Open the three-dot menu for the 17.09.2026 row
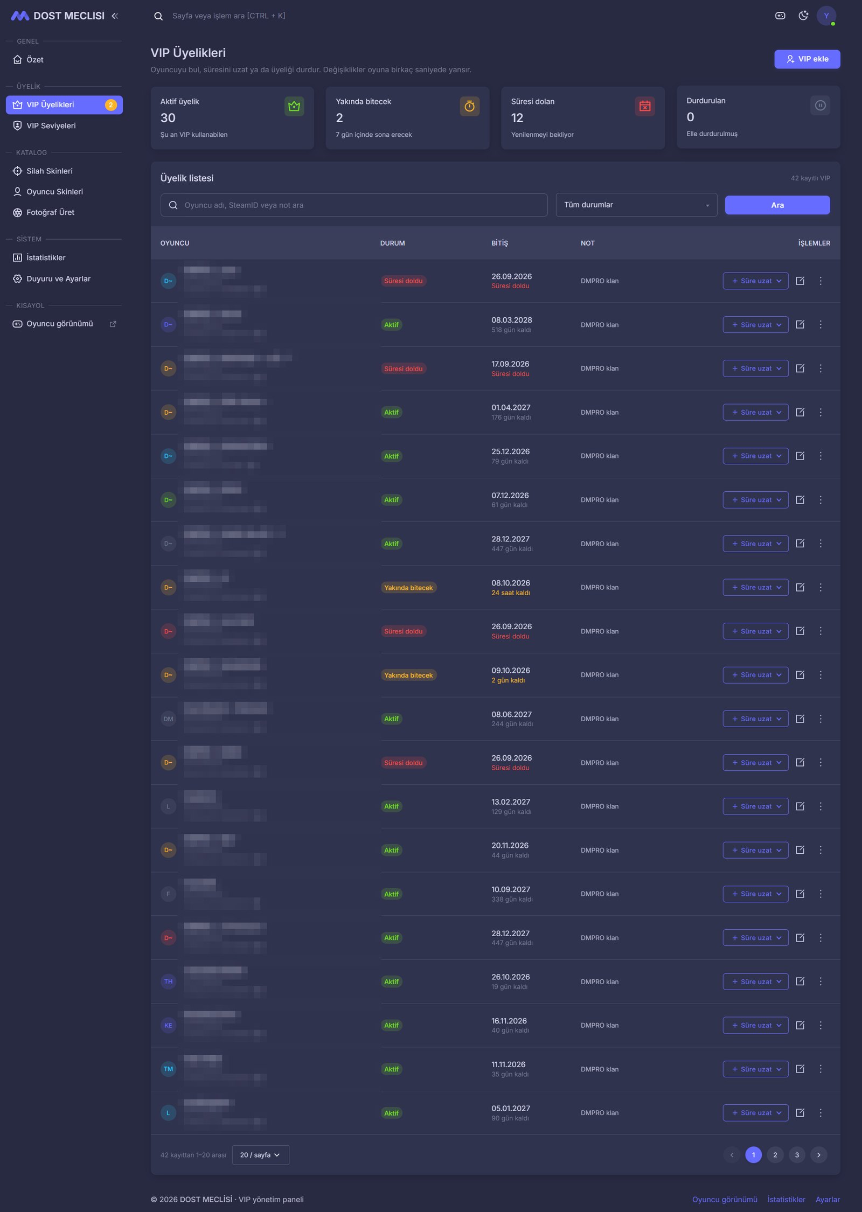 (821, 368)
